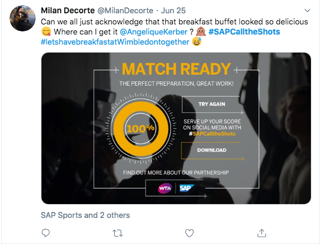Click the reply speech bubble icon
Image resolution: width=321 pixels, height=245 pixels.
[x=46, y=233]
